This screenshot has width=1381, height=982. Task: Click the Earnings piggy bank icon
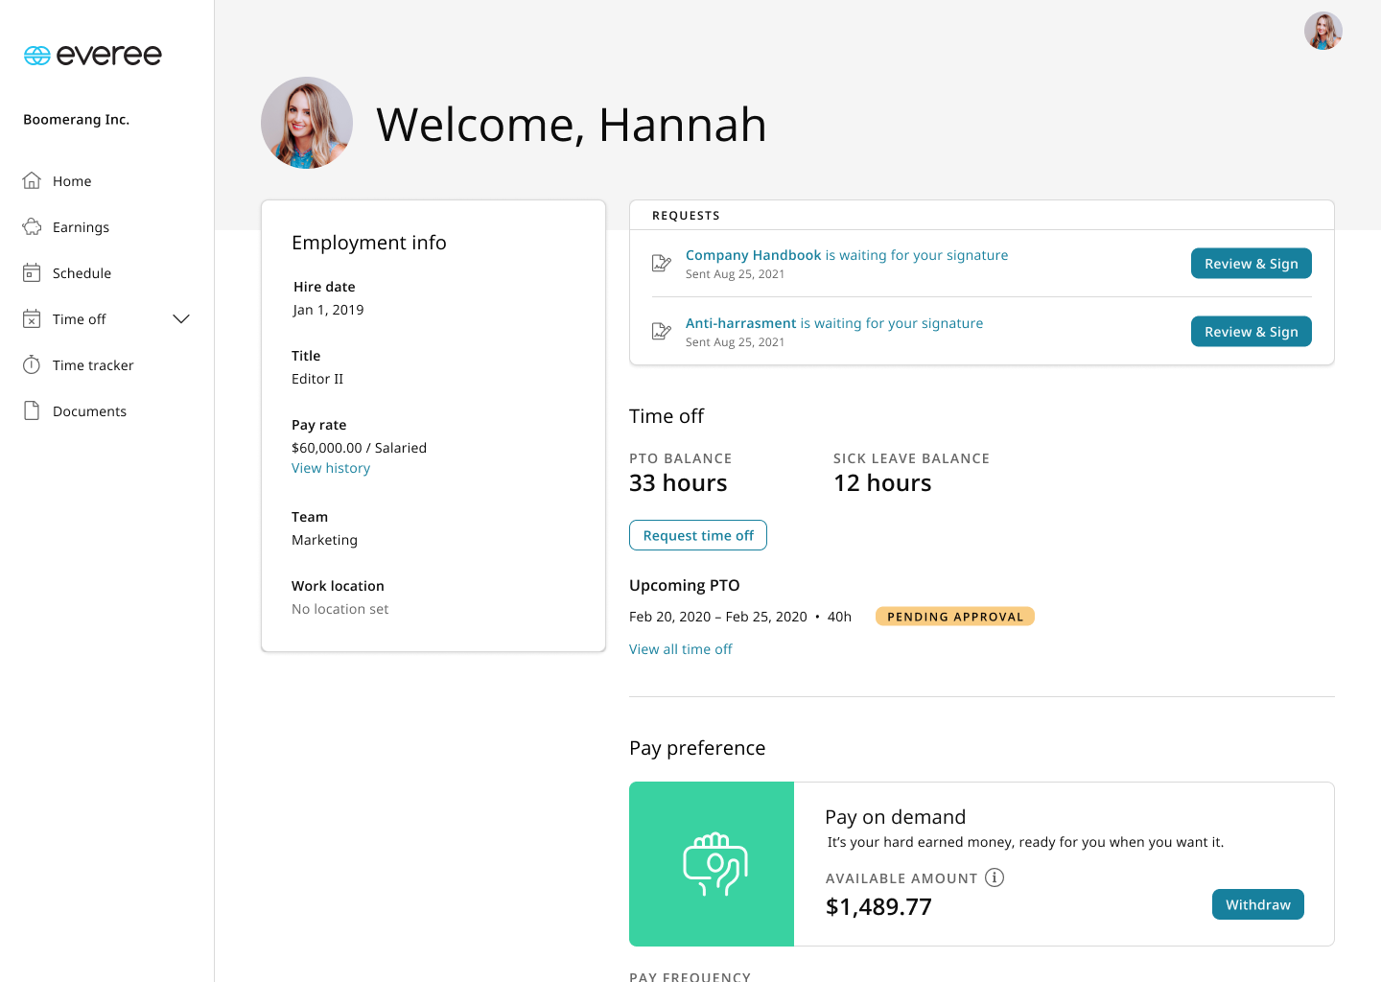pos(32,226)
